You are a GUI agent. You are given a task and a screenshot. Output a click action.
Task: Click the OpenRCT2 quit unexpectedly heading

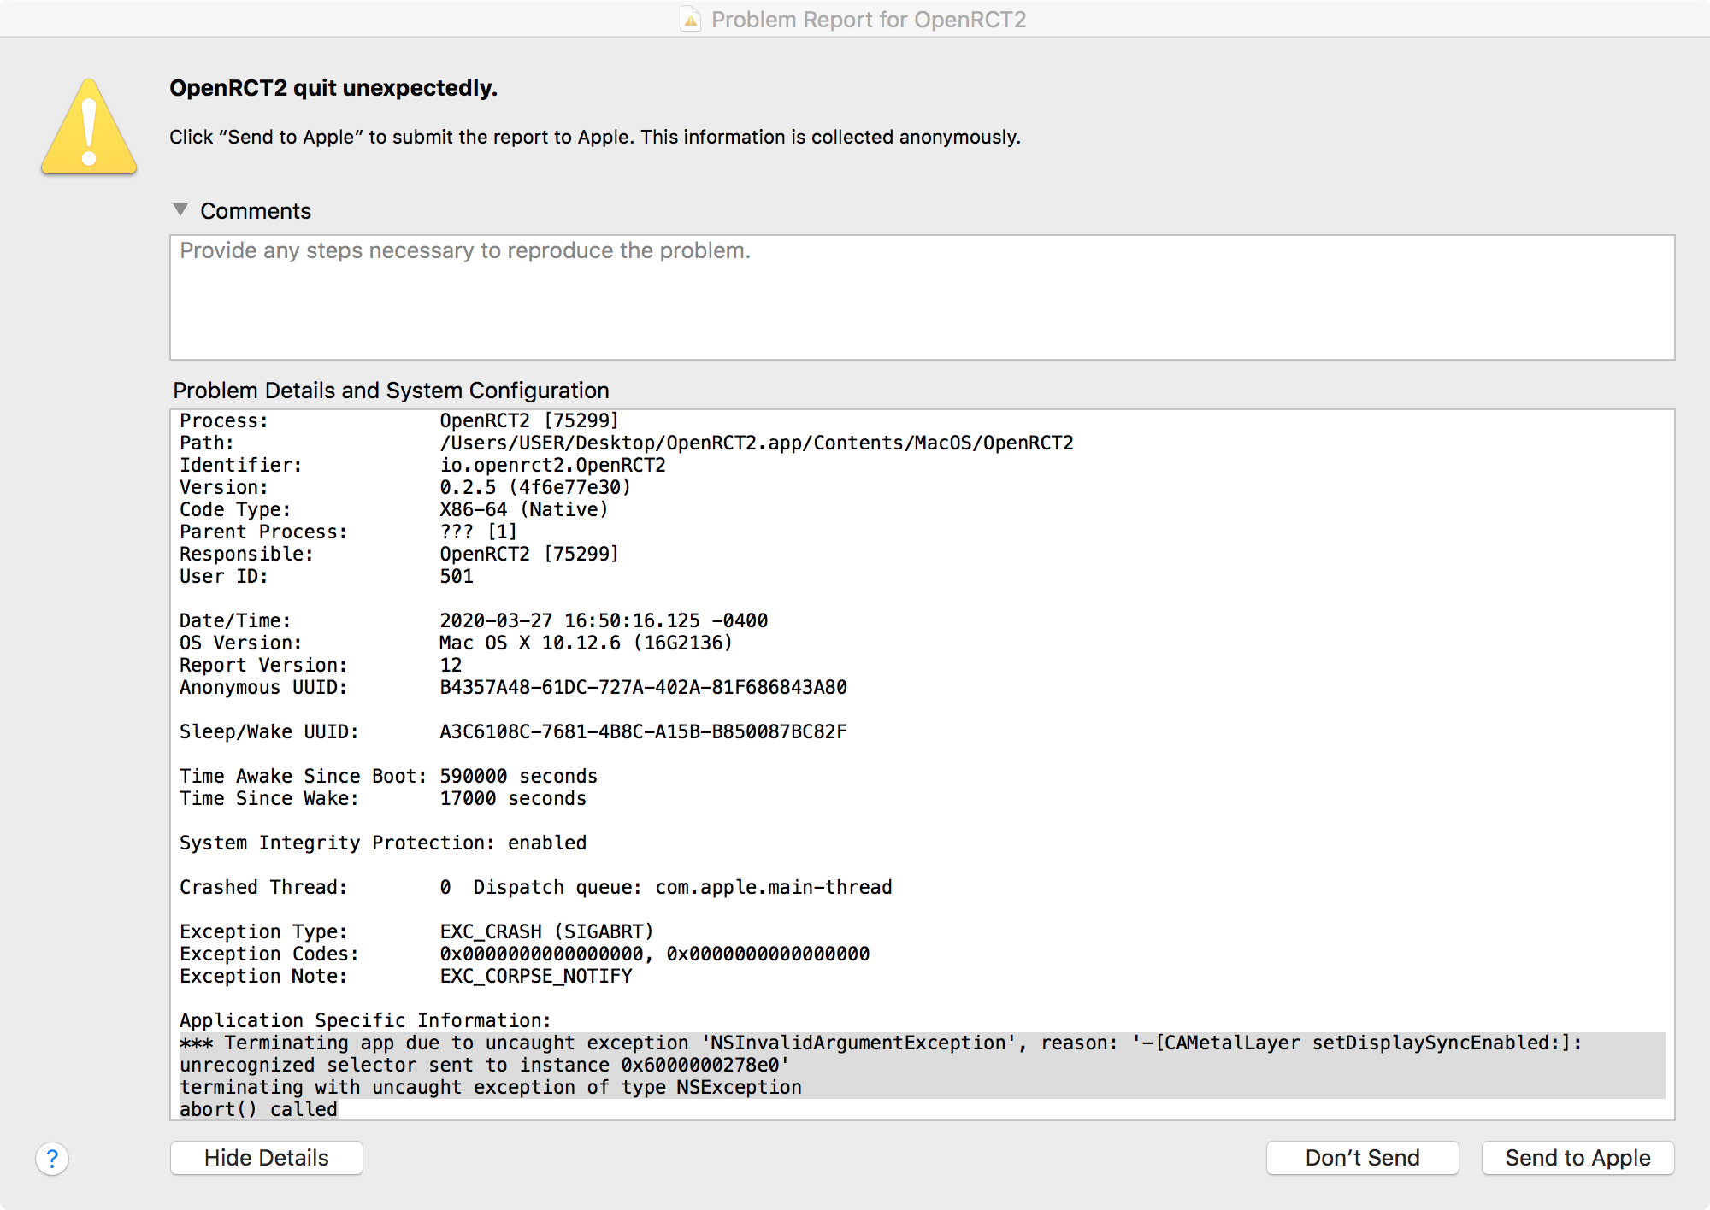coord(333,88)
